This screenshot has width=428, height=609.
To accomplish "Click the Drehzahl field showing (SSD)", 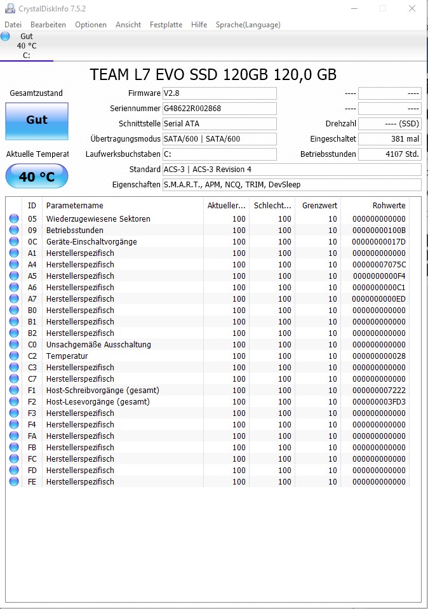I will (389, 123).
